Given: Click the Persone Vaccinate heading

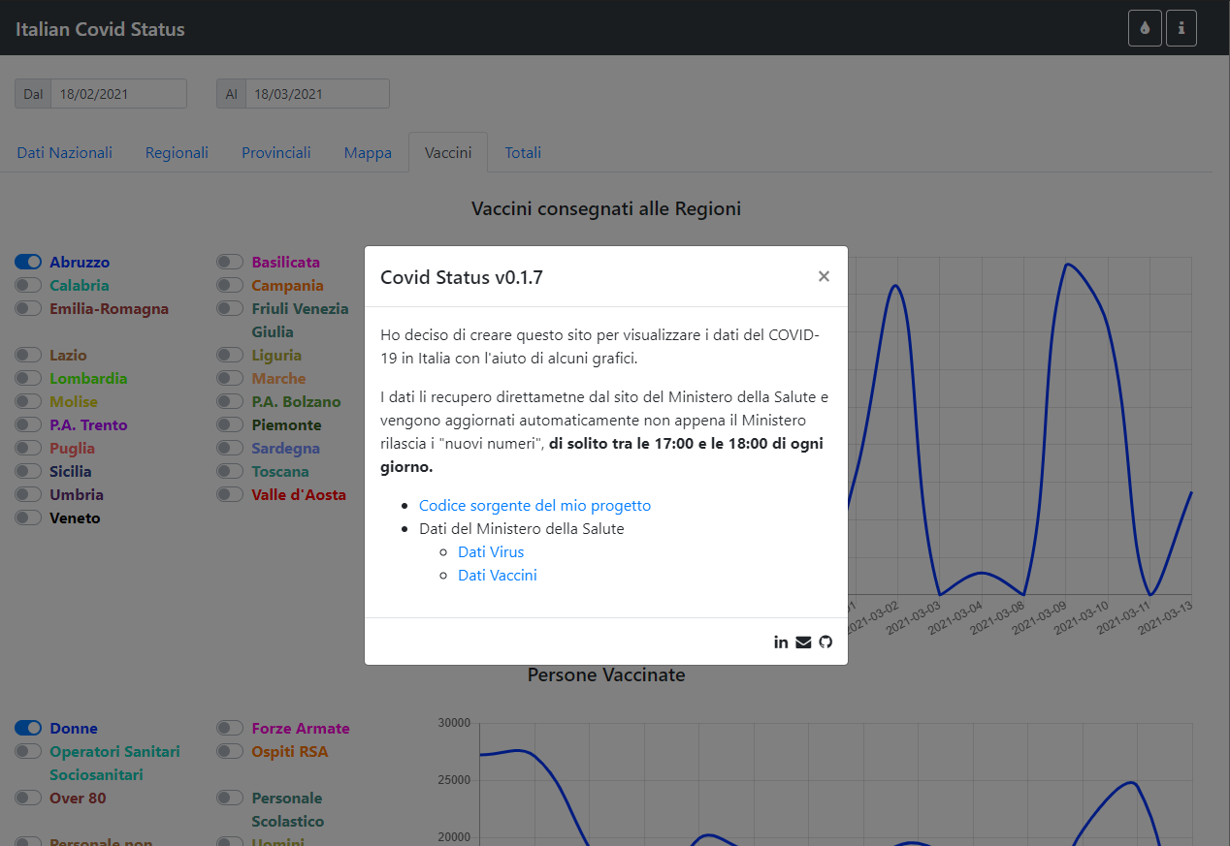Looking at the screenshot, I should (x=606, y=674).
